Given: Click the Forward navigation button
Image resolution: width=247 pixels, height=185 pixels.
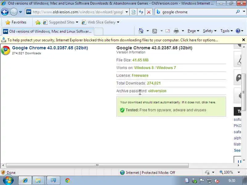Looking at the screenshot, I should [x=14, y=12].
